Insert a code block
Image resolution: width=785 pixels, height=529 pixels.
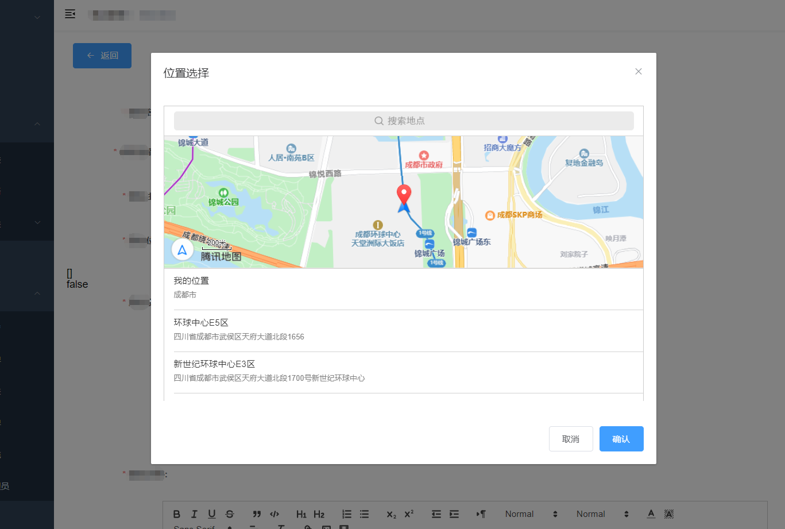tap(274, 513)
